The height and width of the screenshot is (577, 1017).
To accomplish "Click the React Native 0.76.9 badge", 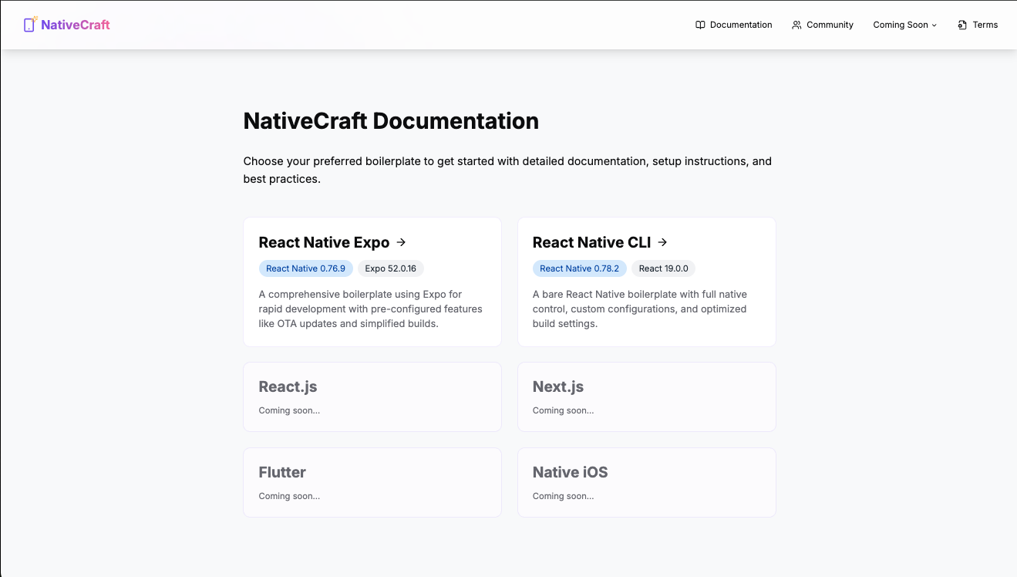I will [x=306, y=268].
